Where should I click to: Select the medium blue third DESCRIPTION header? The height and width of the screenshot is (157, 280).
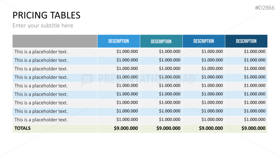click(203, 41)
